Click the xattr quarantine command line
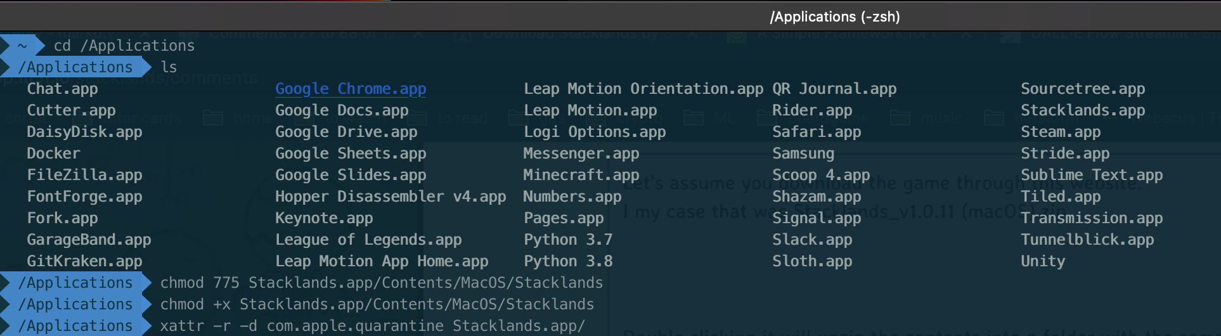 (x=372, y=326)
